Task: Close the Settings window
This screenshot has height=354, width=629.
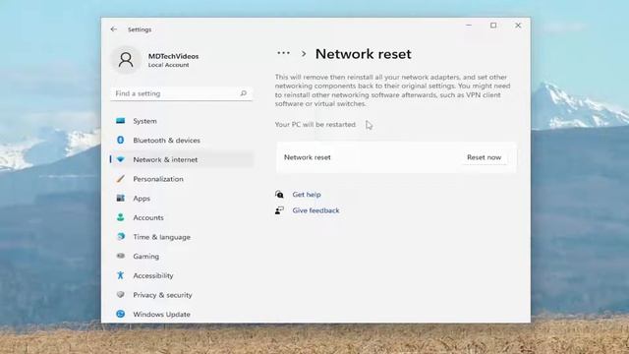Action: 518,26
